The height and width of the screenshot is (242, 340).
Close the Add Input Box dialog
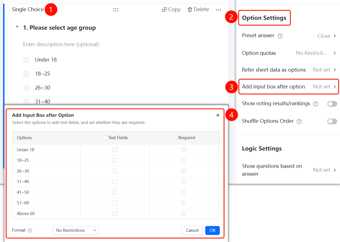click(x=218, y=115)
